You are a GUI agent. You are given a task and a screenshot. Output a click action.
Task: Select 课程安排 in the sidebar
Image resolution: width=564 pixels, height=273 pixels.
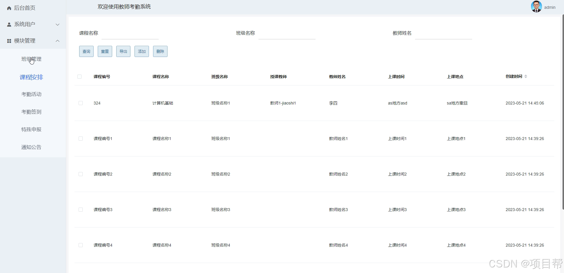(x=31, y=77)
